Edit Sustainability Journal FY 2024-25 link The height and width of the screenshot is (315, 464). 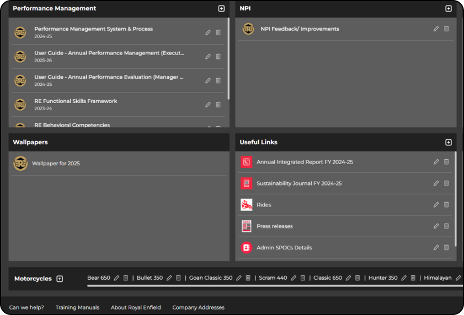coord(436,183)
